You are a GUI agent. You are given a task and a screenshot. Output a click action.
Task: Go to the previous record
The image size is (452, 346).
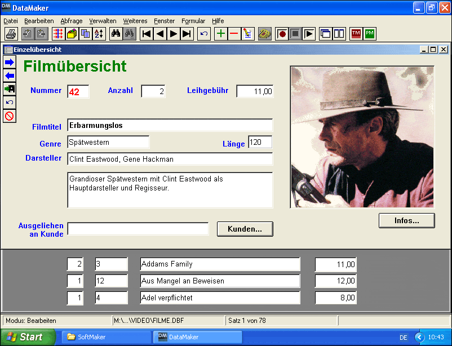point(160,34)
